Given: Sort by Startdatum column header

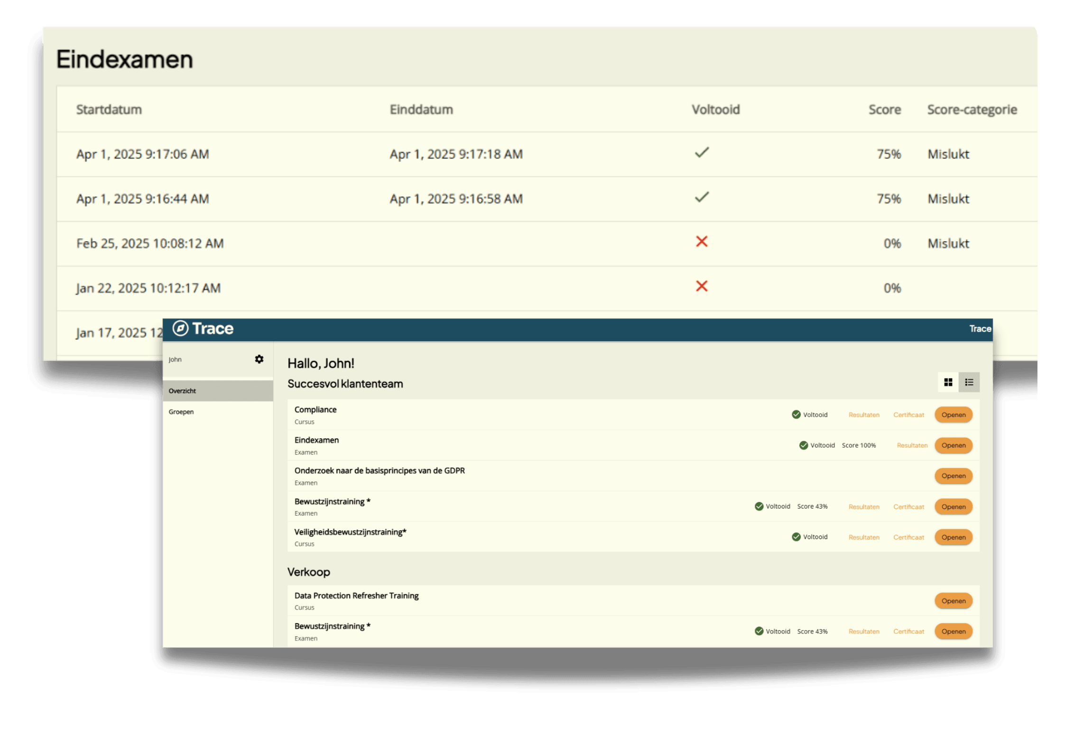Looking at the screenshot, I should tap(109, 110).
